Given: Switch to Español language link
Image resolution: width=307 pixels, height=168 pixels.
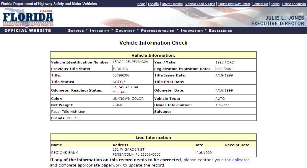Looking at the screenshot, I should 153,4.
